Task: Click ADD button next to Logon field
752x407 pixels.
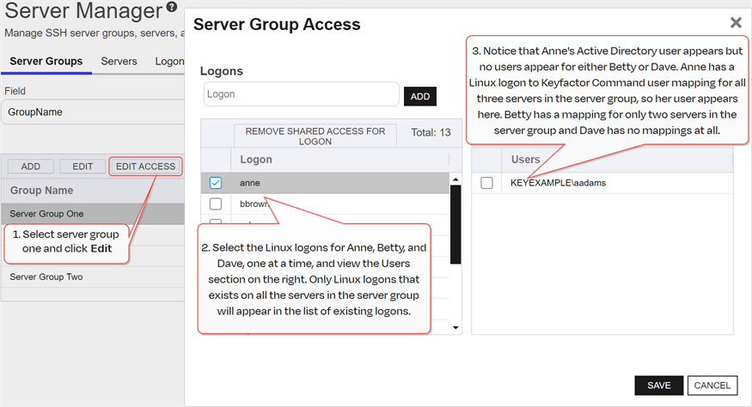Action: click(419, 96)
